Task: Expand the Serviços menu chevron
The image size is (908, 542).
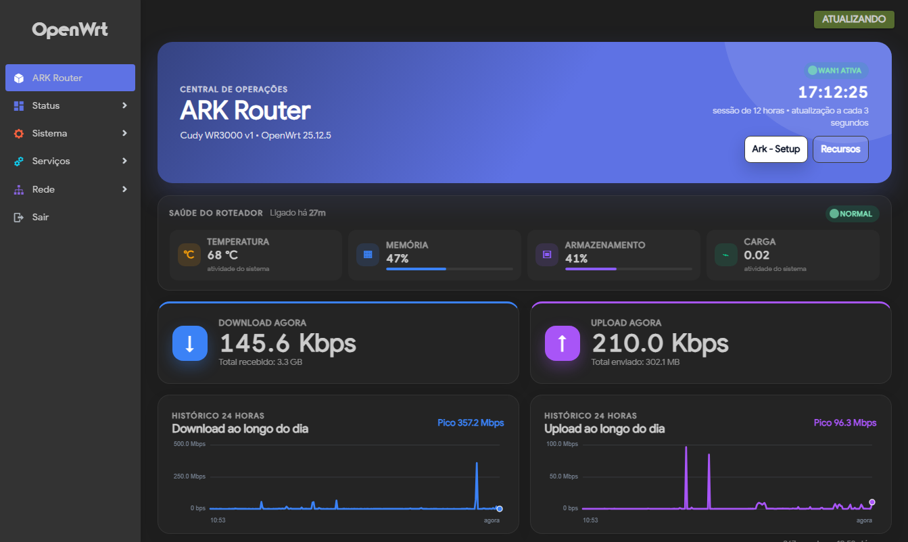Action: pyautogui.click(x=124, y=161)
